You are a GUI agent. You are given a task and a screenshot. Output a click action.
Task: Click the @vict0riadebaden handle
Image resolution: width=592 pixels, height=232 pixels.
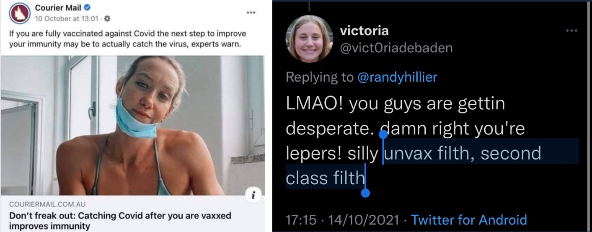point(396,48)
